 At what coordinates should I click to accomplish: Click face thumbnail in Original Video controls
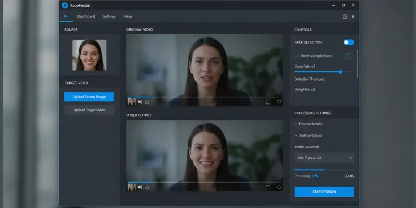coord(132,102)
